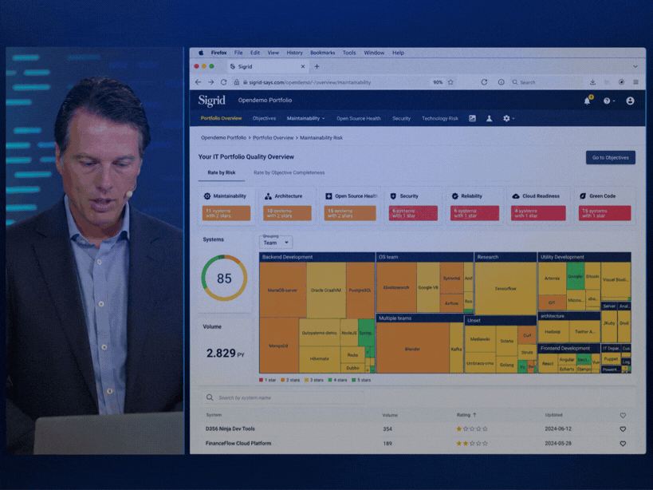
Task: Click the 1 star legend swatch
Action: click(261, 380)
